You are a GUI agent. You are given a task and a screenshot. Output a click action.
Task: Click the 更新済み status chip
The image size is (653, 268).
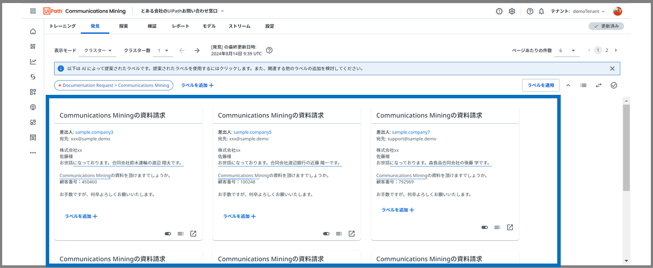[606, 26]
